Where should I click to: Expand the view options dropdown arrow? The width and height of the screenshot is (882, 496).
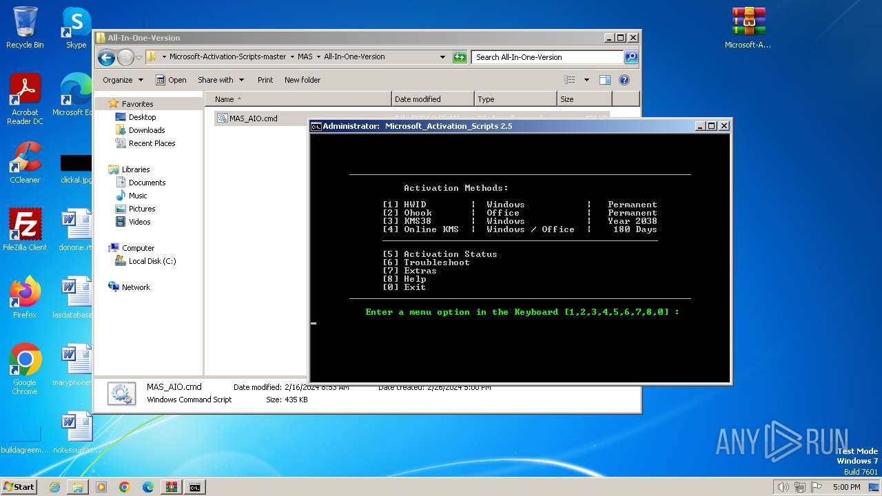pos(586,80)
